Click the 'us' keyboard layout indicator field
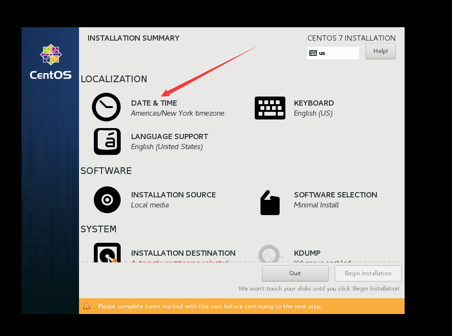Viewport: 452px width, 336px height. [x=333, y=53]
